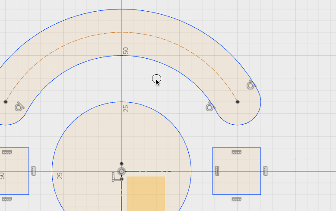The image size is (336, 211).
Task: Pick the vertical constraint beside the left rectangle's right edge
Action: 33,171
